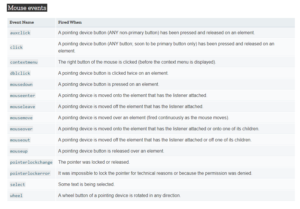Viewport: 300px width, 209px height.
Task: Select the mouseleave event link
Action: [22, 107]
